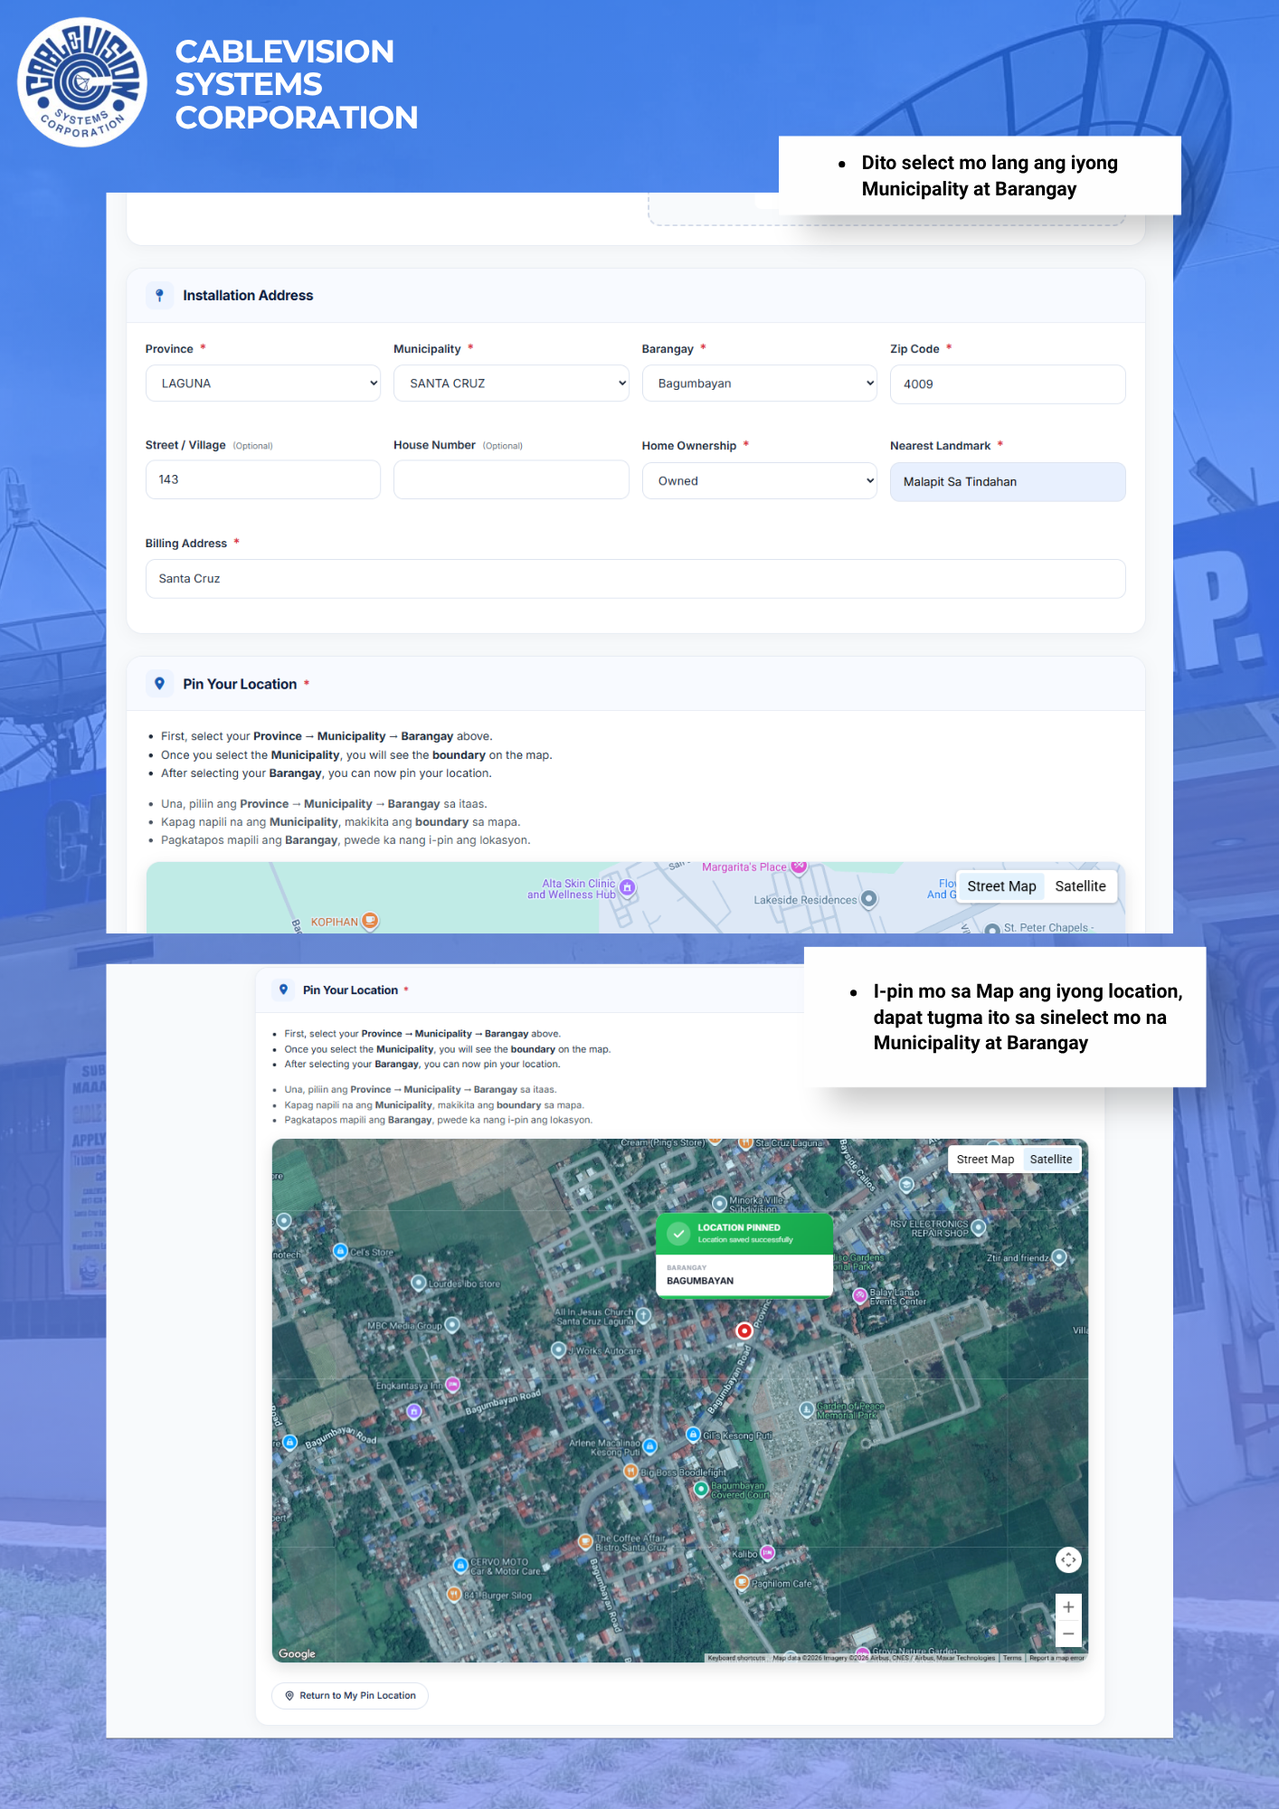Viewport: 1279px width, 1809px height.
Task: Select the Alta Skin Clinic map marker
Action: (x=628, y=888)
